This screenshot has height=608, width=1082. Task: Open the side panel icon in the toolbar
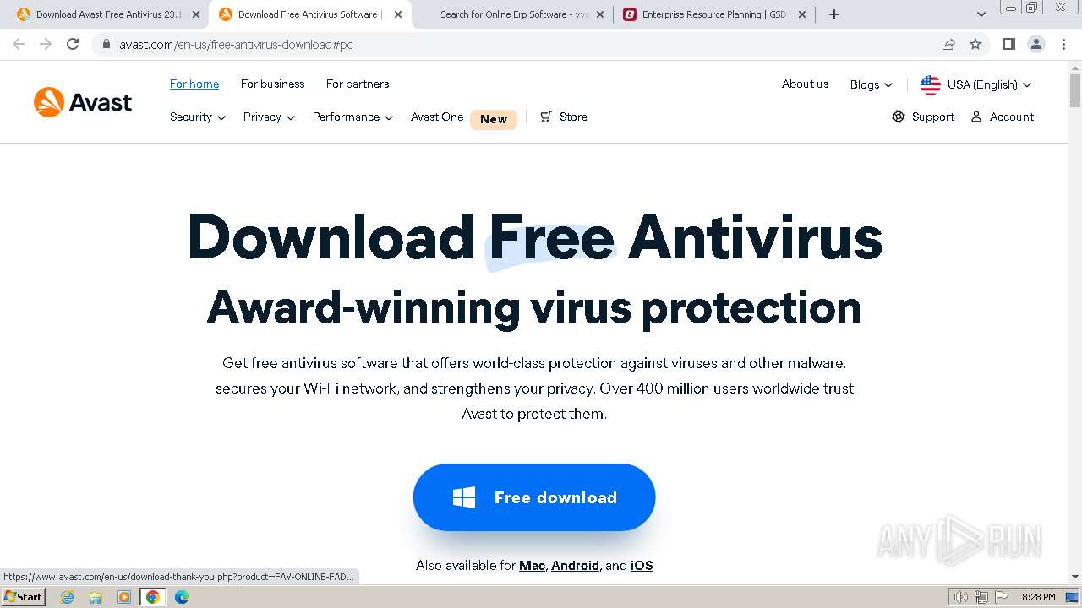click(x=1008, y=44)
